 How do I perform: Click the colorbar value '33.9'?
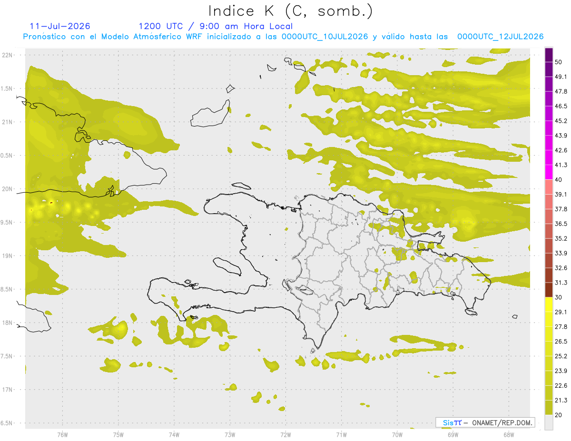pos(561,253)
